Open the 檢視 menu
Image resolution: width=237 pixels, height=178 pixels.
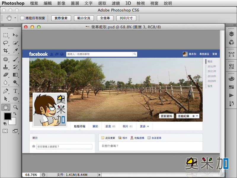(140, 3)
